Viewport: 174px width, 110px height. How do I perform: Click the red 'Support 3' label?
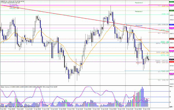click(139, 63)
